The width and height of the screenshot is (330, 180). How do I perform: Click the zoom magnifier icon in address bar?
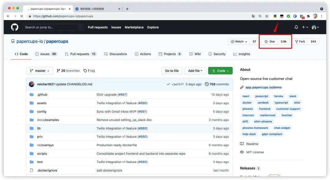(260, 16)
